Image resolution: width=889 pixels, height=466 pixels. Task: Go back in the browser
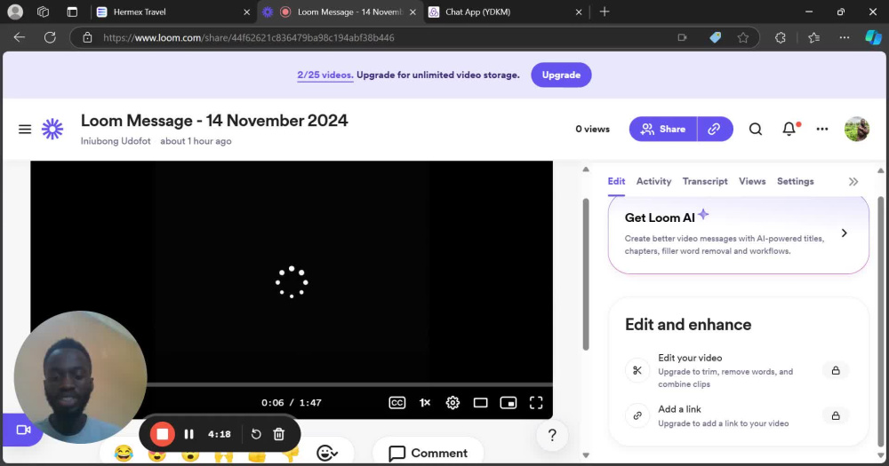[20, 38]
